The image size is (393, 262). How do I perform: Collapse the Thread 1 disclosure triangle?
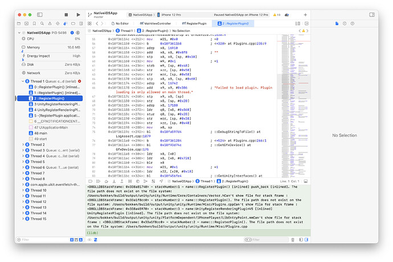click(23, 81)
